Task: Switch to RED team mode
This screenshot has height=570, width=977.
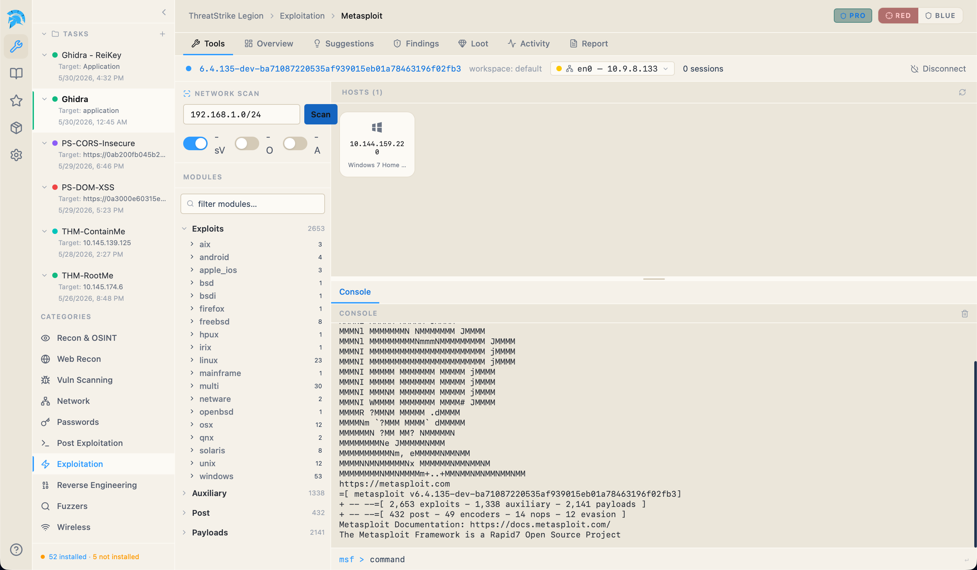Action: 898,16
